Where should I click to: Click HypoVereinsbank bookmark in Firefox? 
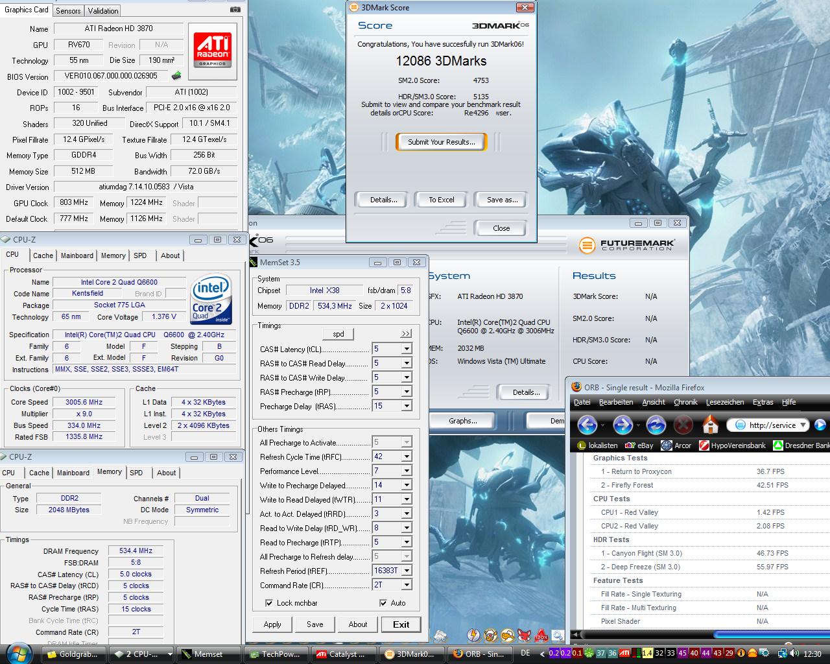tap(731, 445)
